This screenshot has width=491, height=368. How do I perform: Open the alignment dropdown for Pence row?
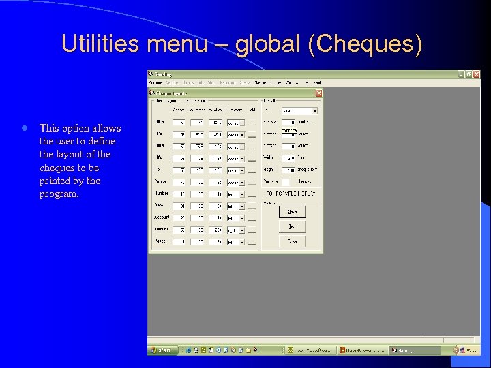(x=242, y=183)
